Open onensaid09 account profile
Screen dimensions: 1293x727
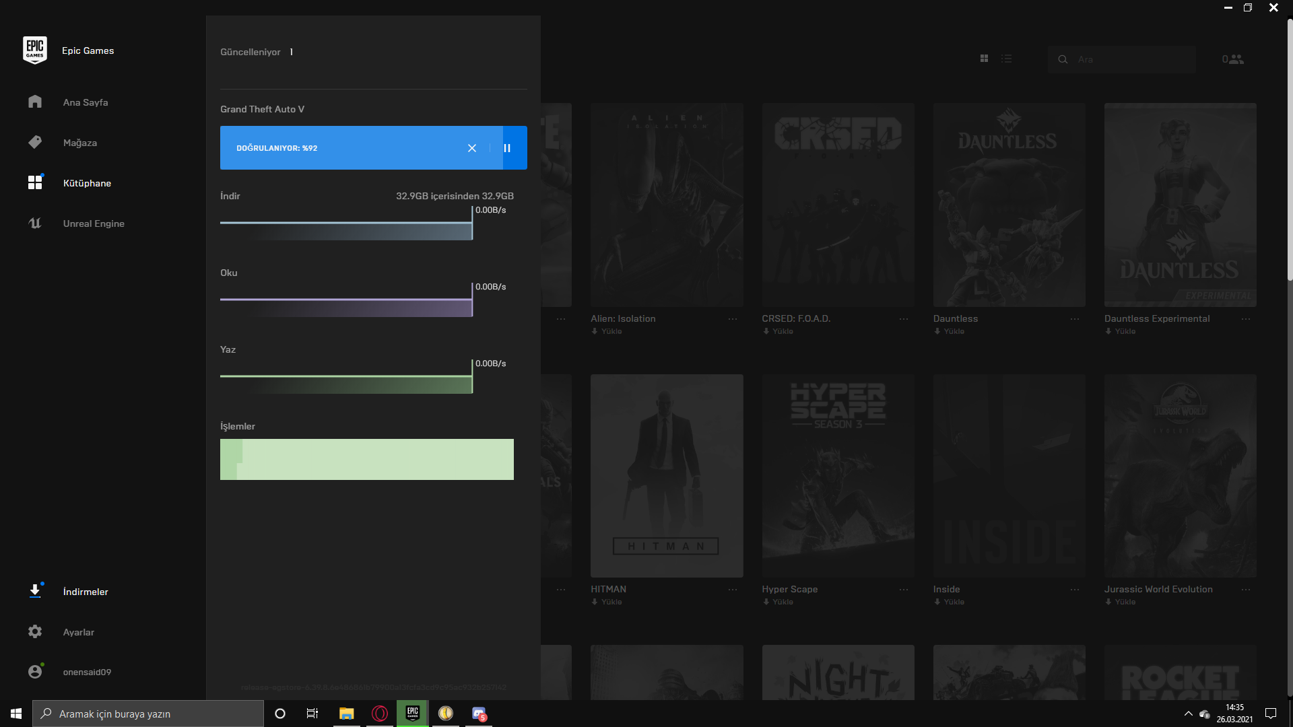[x=86, y=672]
